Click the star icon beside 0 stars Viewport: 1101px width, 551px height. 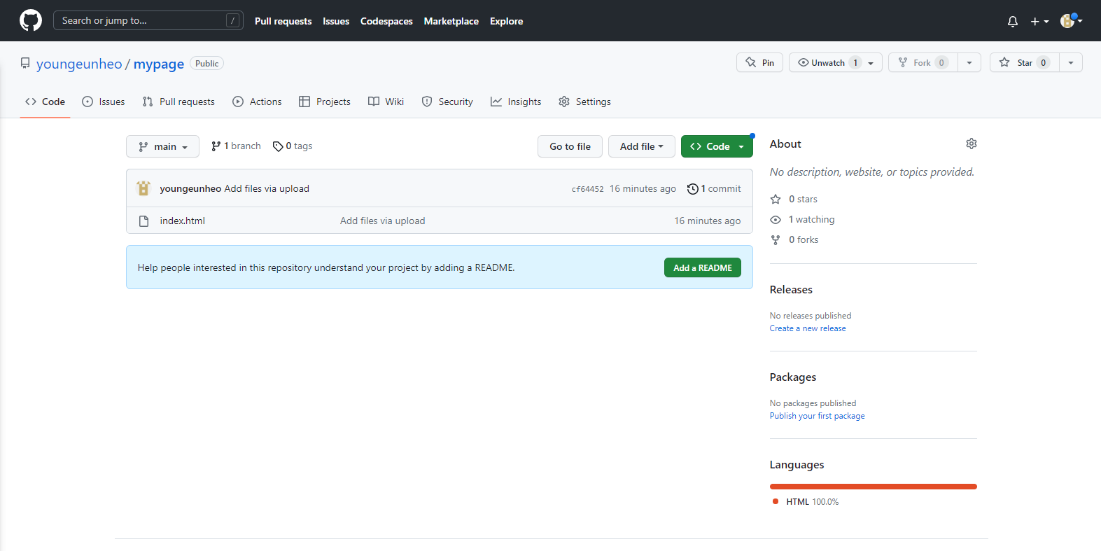tap(776, 200)
